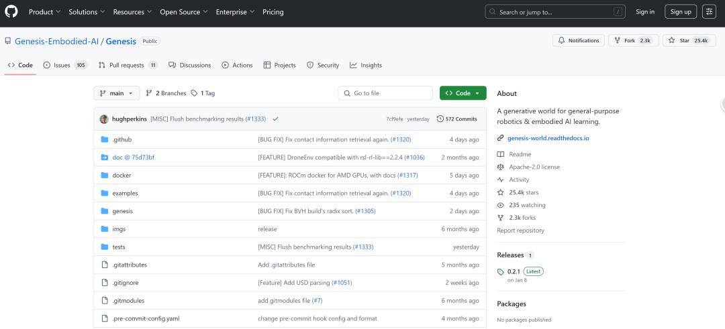Switch to the Insights tab
The width and height of the screenshot is (725, 329).
(366, 65)
